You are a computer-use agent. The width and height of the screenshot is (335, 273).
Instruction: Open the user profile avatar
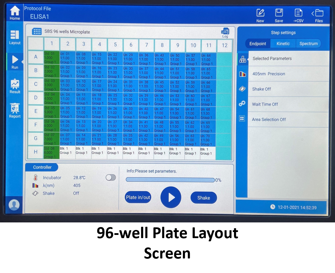14,205
